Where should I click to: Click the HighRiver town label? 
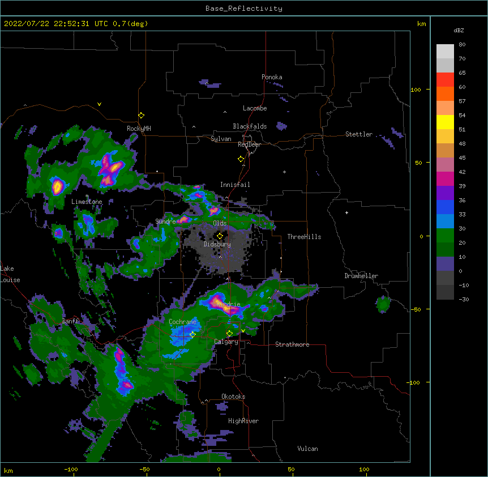tap(243, 421)
